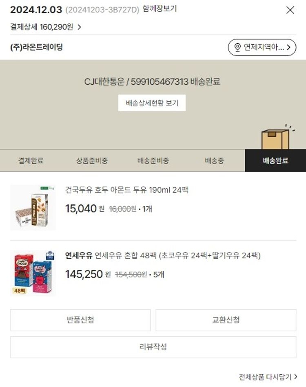Click the location pin icon

(237, 47)
